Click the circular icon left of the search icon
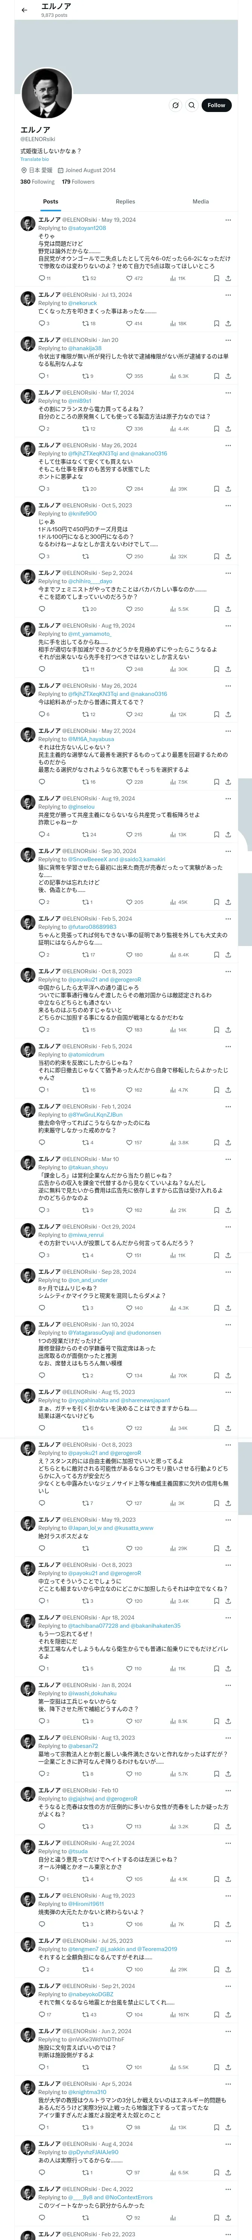252x2240 pixels. pyautogui.click(x=175, y=105)
